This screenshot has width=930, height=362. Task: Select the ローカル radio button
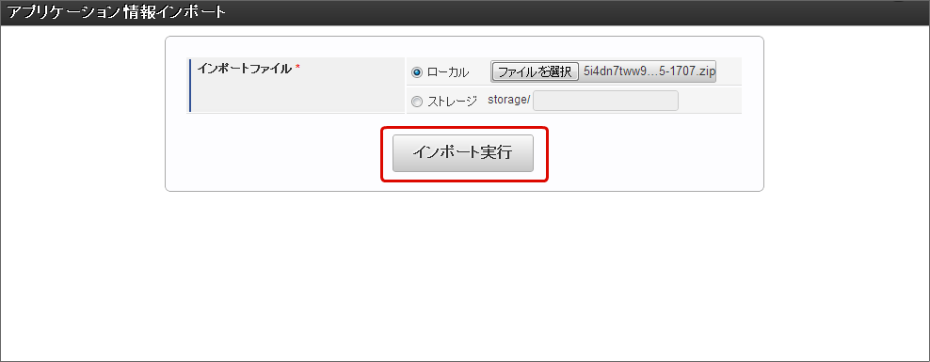click(417, 73)
